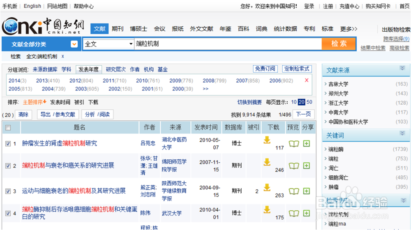411x230 pixels.
Task: Uncheck result row 4 checkbox
Action: point(8,213)
